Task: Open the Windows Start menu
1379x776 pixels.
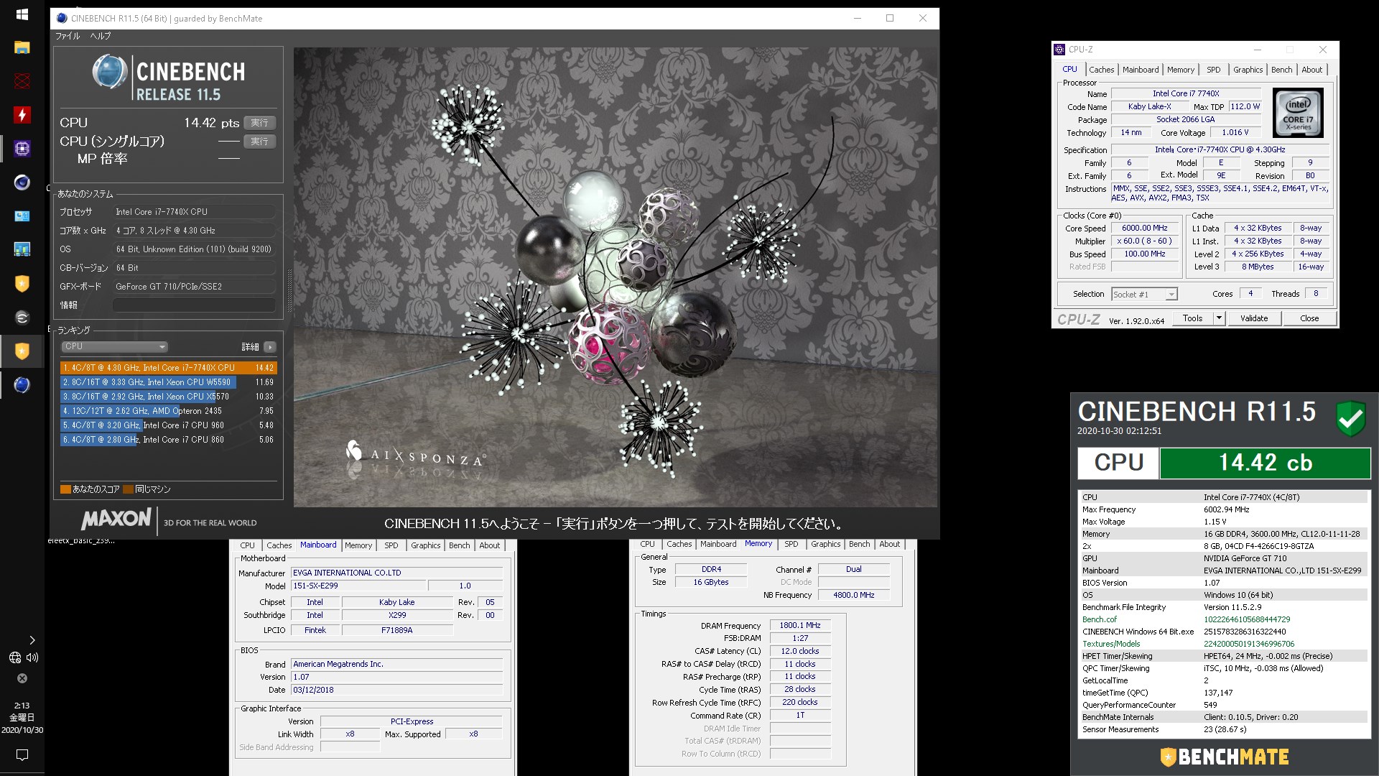Action: [x=22, y=14]
